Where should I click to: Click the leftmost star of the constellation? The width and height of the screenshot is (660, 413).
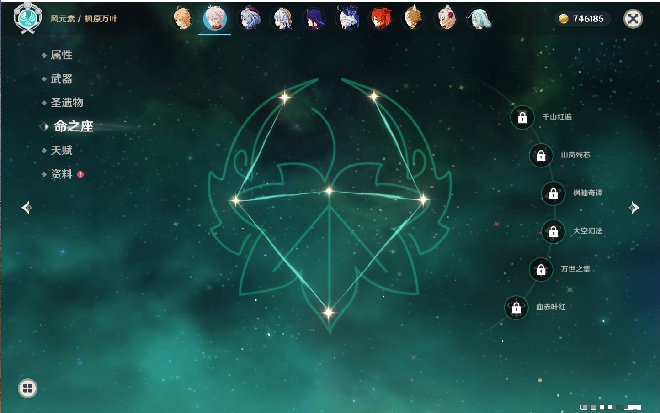tap(235, 200)
